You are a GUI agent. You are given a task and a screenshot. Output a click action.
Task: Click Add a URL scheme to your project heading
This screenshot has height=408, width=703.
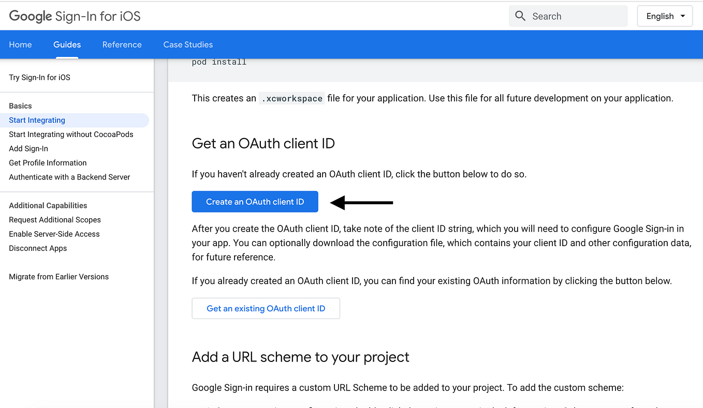tap(300, 357)
